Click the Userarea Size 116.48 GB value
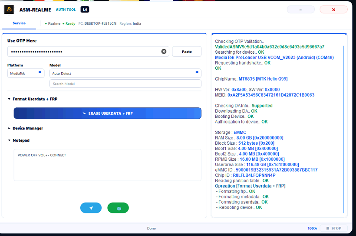 point(273,165)
